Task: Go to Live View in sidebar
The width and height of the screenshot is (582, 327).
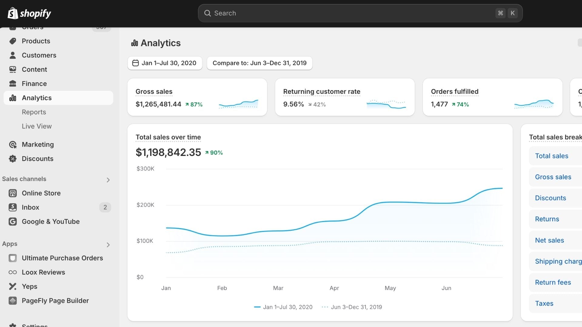Action: pos(37,126)
